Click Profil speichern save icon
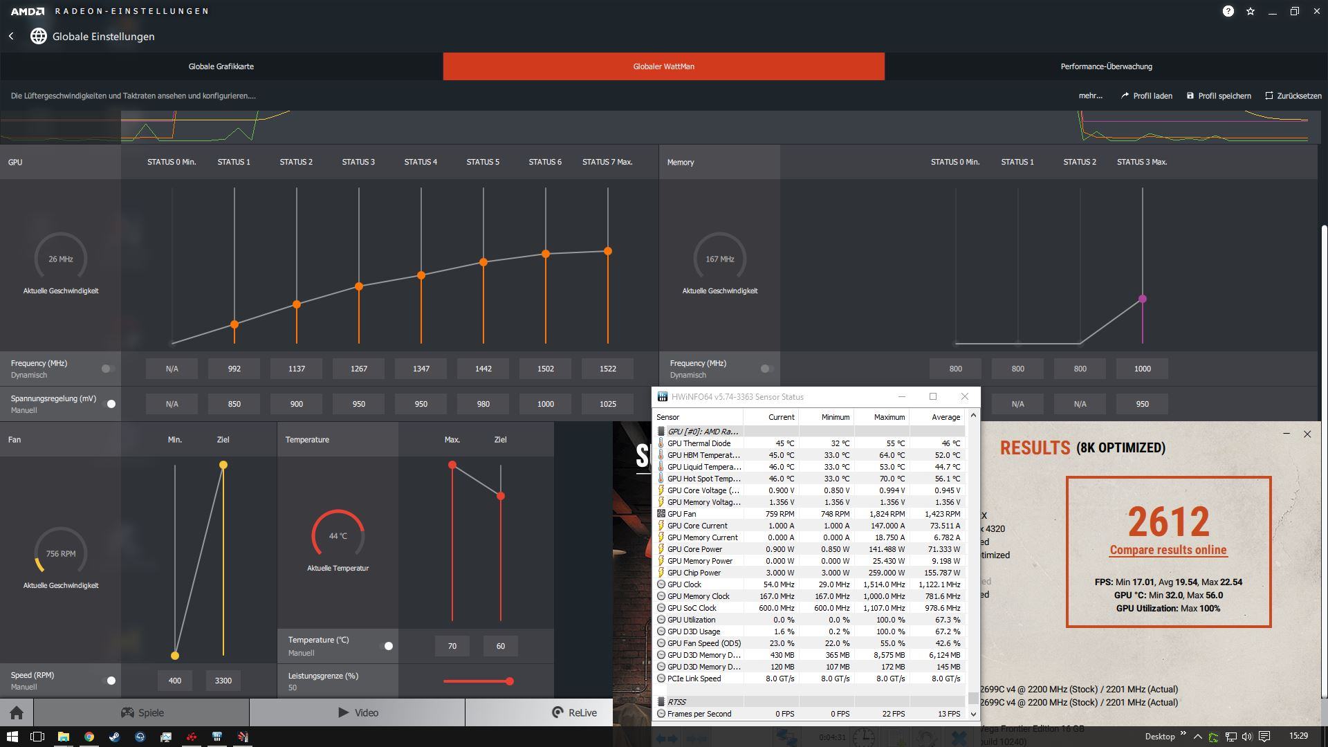The width and height of the screenshot is (1328, 747). tap(1190, 95)
